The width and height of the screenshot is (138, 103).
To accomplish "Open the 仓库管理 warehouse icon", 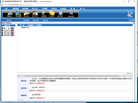I will pos(18,14).
